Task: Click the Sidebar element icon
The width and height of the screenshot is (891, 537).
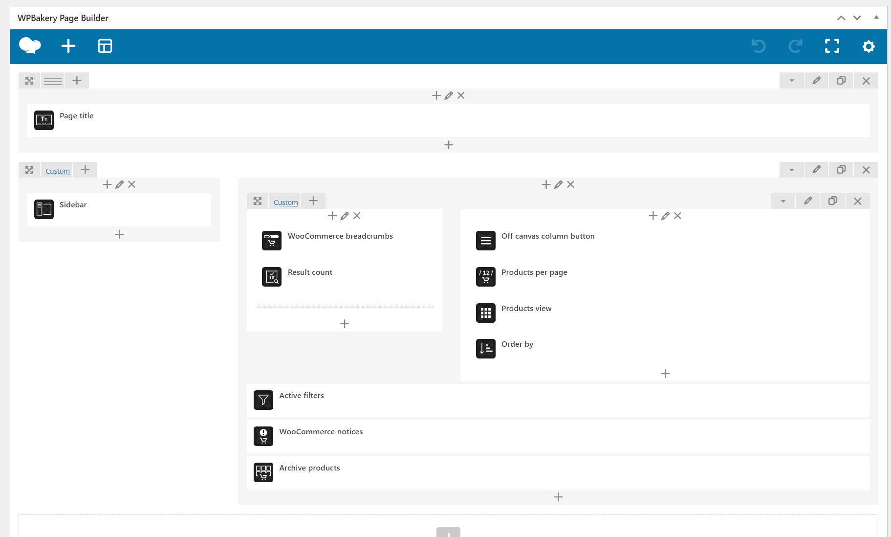Action: [44, 209]
